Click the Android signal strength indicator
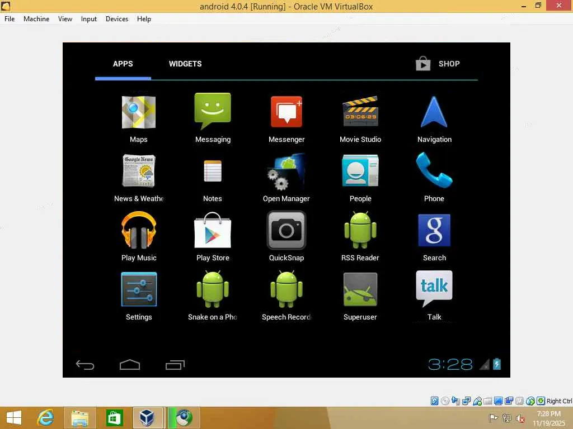Viewport: 573px width, 429px height. [485, 364]
